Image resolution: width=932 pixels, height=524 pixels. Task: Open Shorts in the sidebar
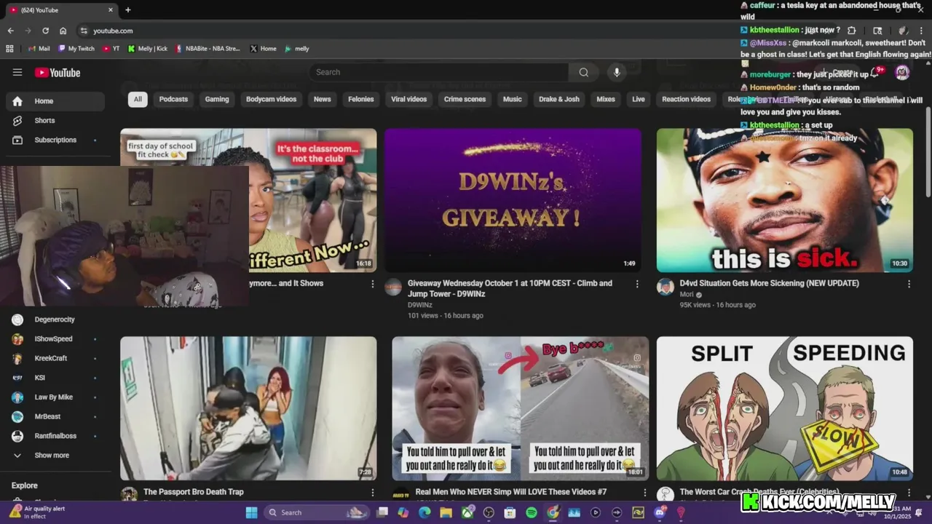55,120
